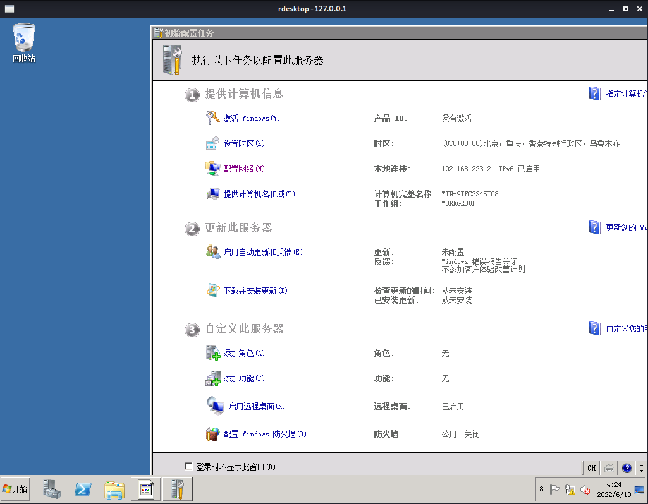Click the clock showing 2022/6/19

click(x=614, y=489)
